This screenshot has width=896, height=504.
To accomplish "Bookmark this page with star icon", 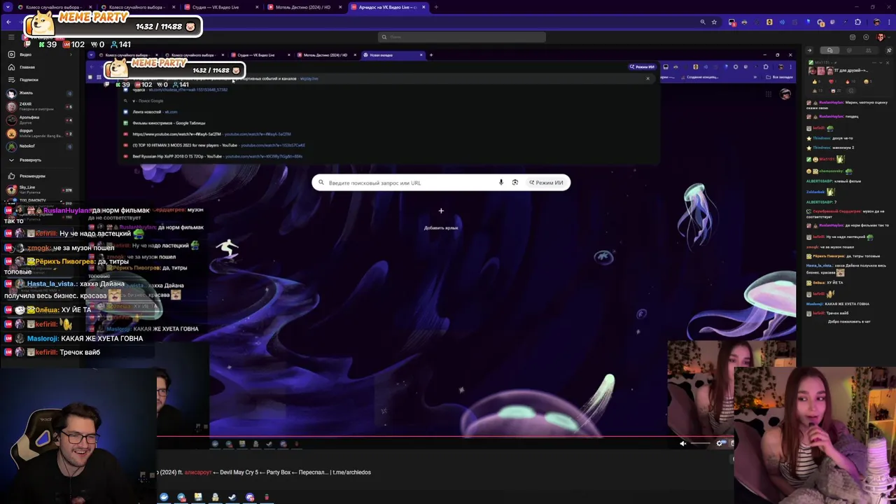I will pyautogui.click(x=714, y=22).
